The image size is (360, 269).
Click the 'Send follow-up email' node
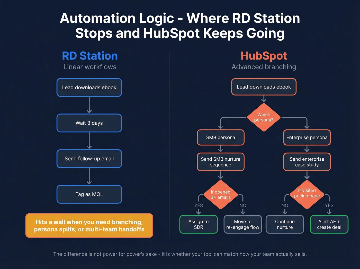[89, 159]
